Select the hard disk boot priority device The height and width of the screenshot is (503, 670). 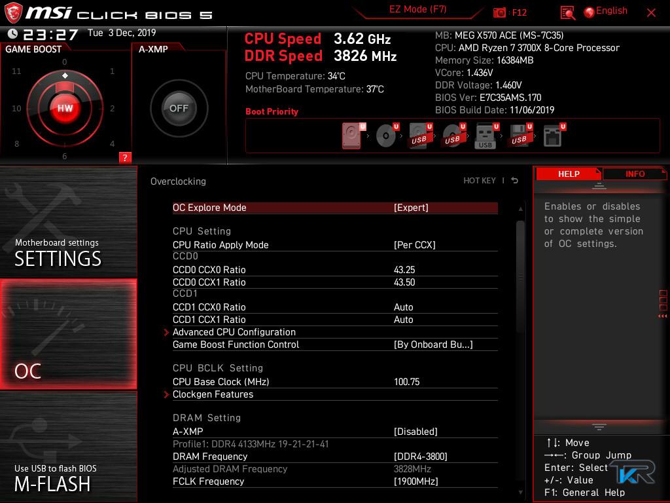click(x=353, y=136)
